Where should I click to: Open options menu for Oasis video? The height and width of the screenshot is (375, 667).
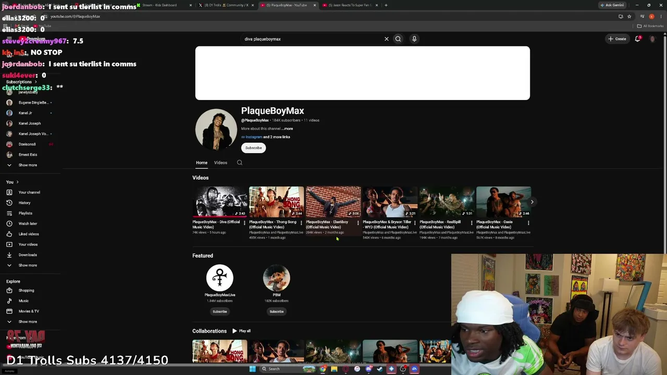(528, 223)
